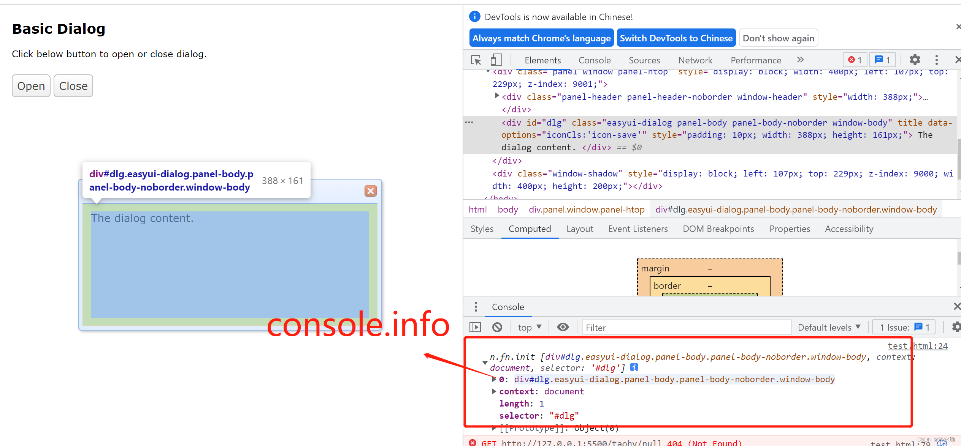This screenshot has height=446, width=961.
Task: Click the Elements panel tab
Action: tap(542, 59)
